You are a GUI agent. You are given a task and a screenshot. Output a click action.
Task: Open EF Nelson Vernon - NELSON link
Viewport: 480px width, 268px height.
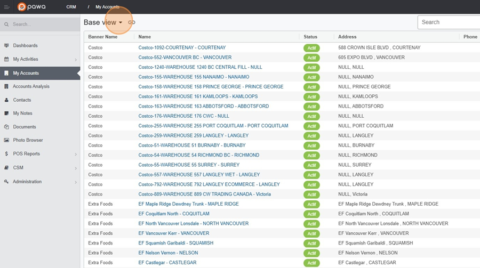168,253
